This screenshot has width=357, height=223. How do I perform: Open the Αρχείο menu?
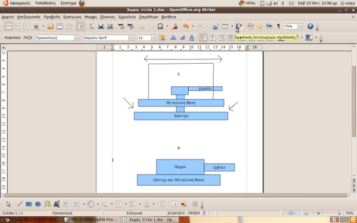point(8,17)
